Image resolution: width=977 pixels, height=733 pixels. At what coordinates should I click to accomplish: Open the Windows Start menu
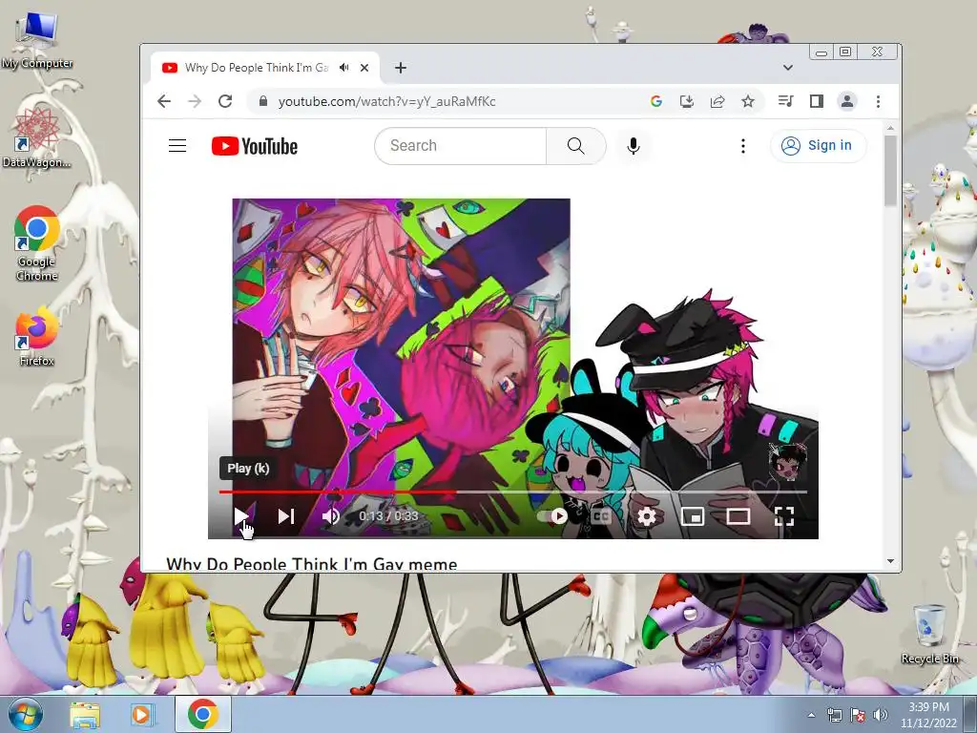(24, 714)
